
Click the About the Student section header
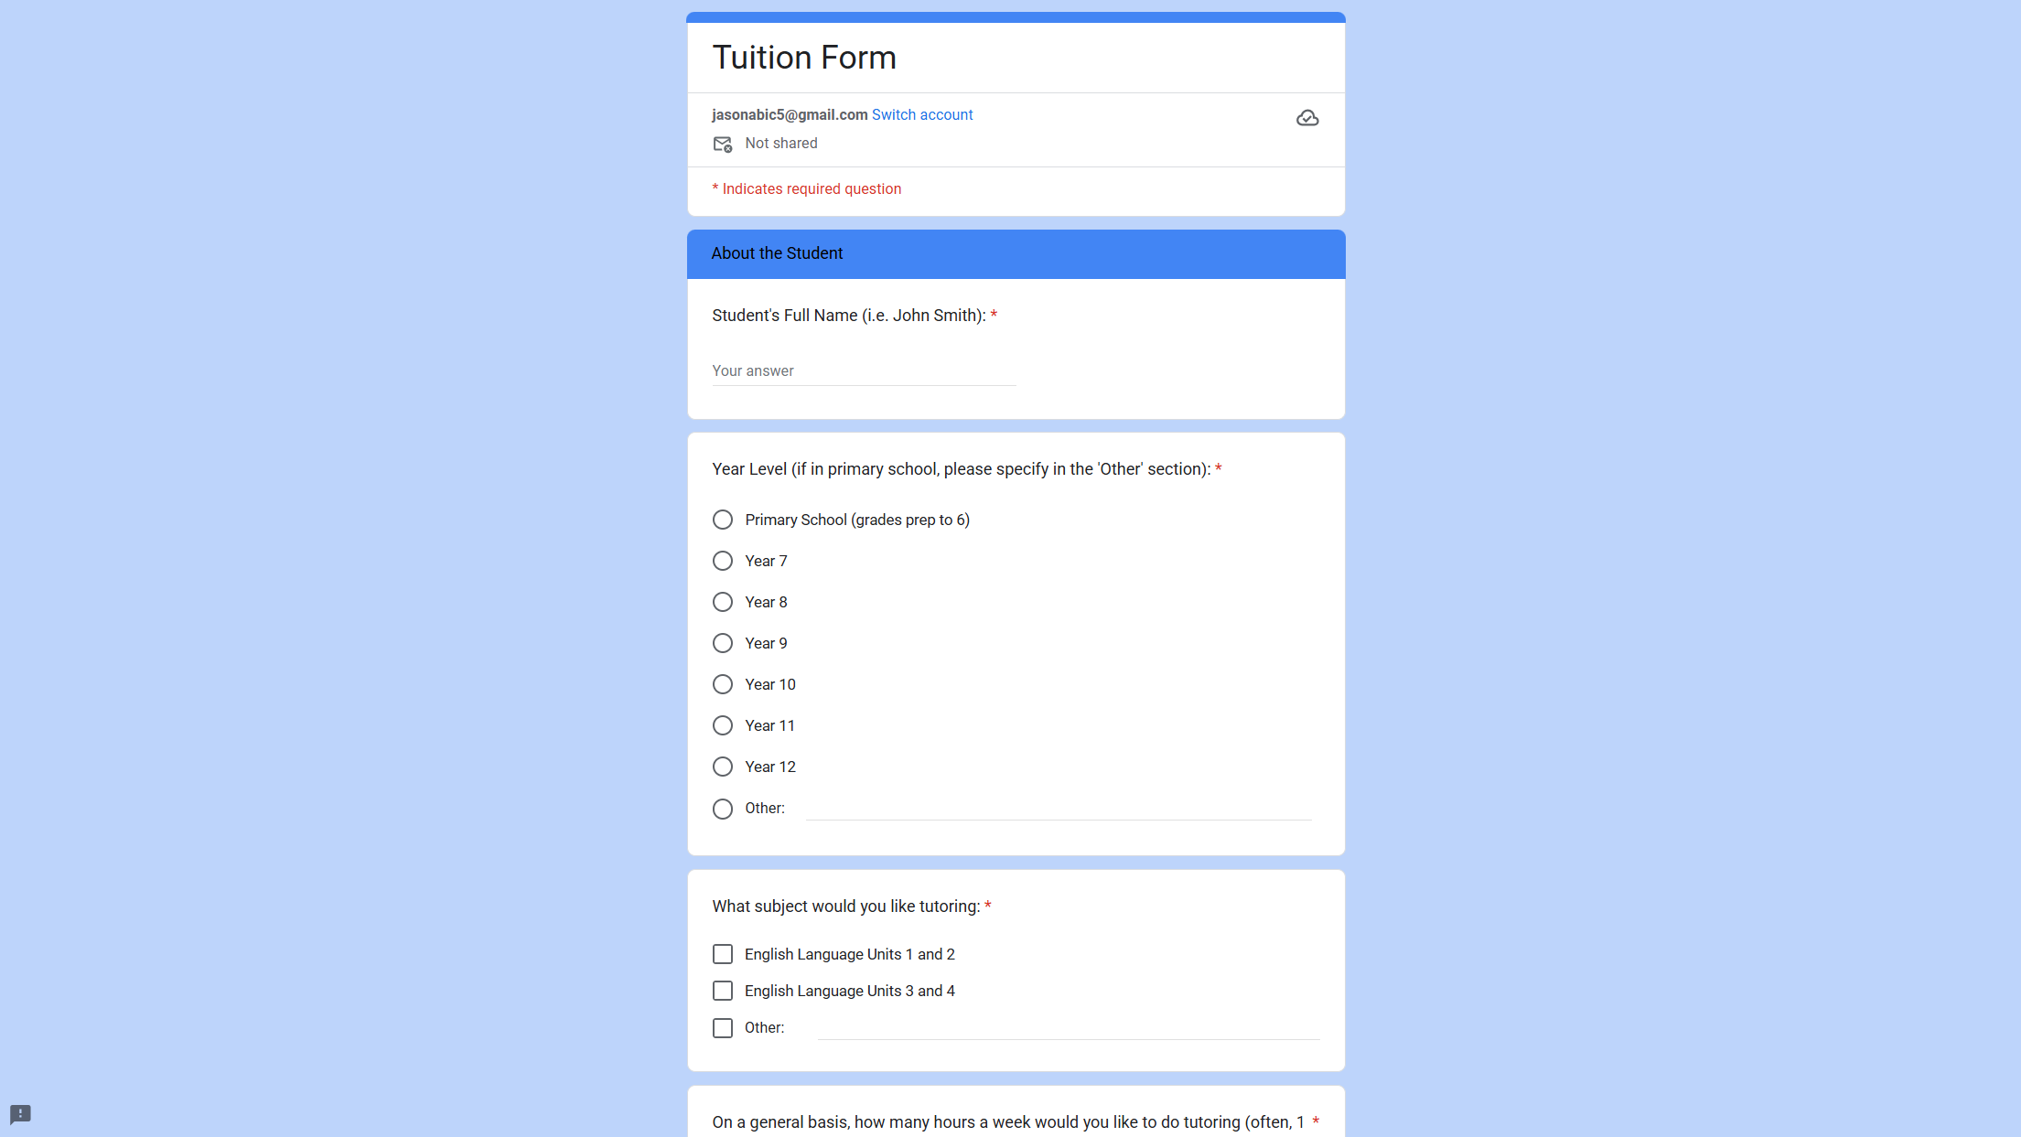777,254
